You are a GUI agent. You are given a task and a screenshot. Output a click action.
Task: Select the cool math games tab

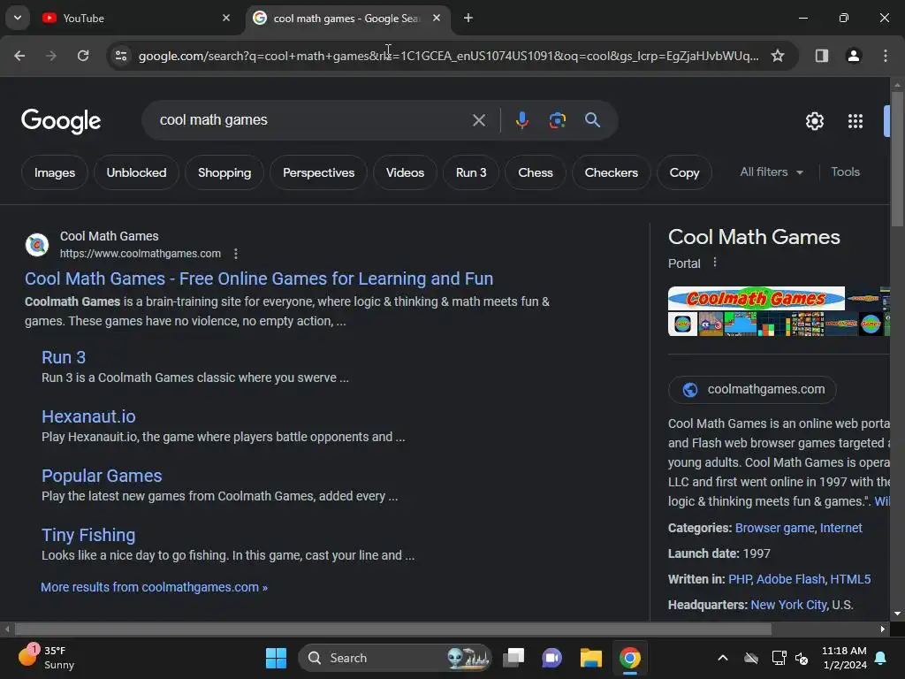346,18
